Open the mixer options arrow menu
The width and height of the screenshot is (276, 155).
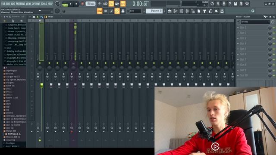point(30,17)
